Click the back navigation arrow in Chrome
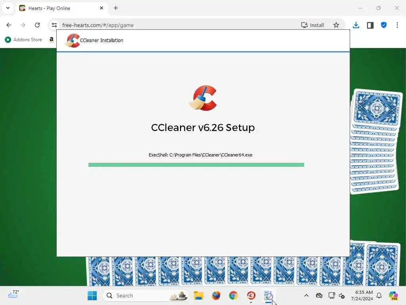Screen dimensions: 406x305 pyautogui.click(x=9, y=25)
